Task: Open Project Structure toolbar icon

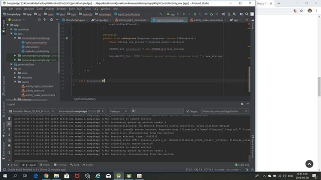Action: pos(241,14)
